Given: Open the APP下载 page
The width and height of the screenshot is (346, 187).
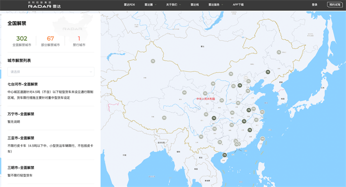Looking at the screenshot, I should [238, 4].
